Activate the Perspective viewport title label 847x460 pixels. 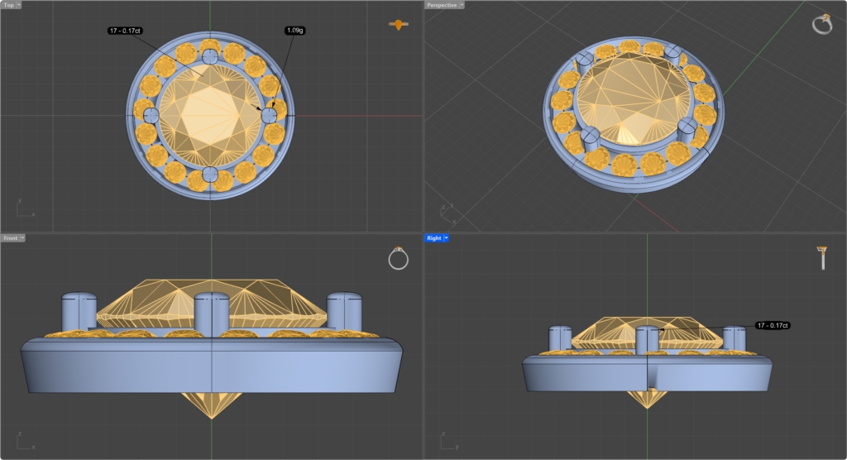(440, 5)
